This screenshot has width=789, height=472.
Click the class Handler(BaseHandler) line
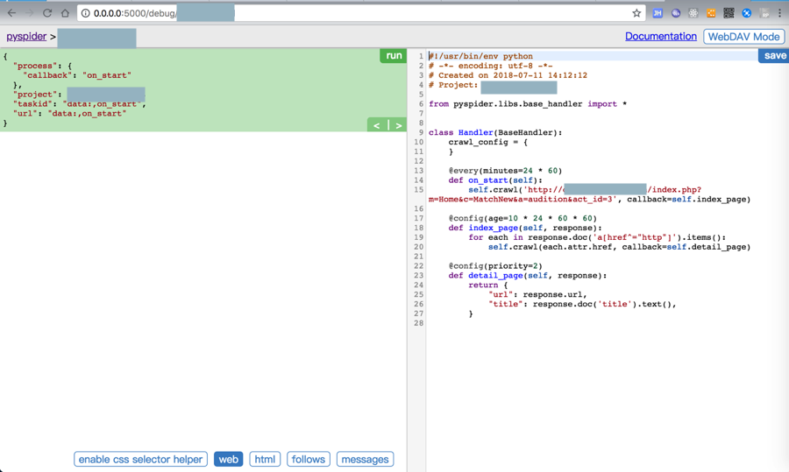point(495,133)
